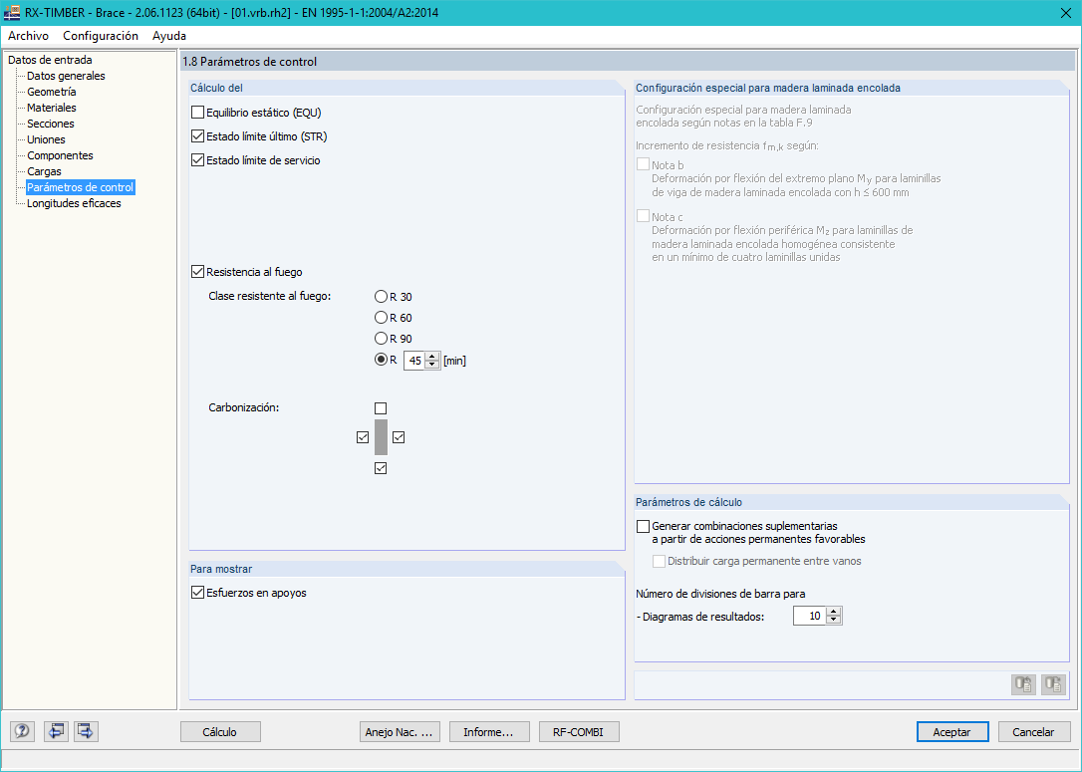This screenshot has height=772, width=1082.
Task: Check the top carbonization side checkbox
Action: coord(381,407)
